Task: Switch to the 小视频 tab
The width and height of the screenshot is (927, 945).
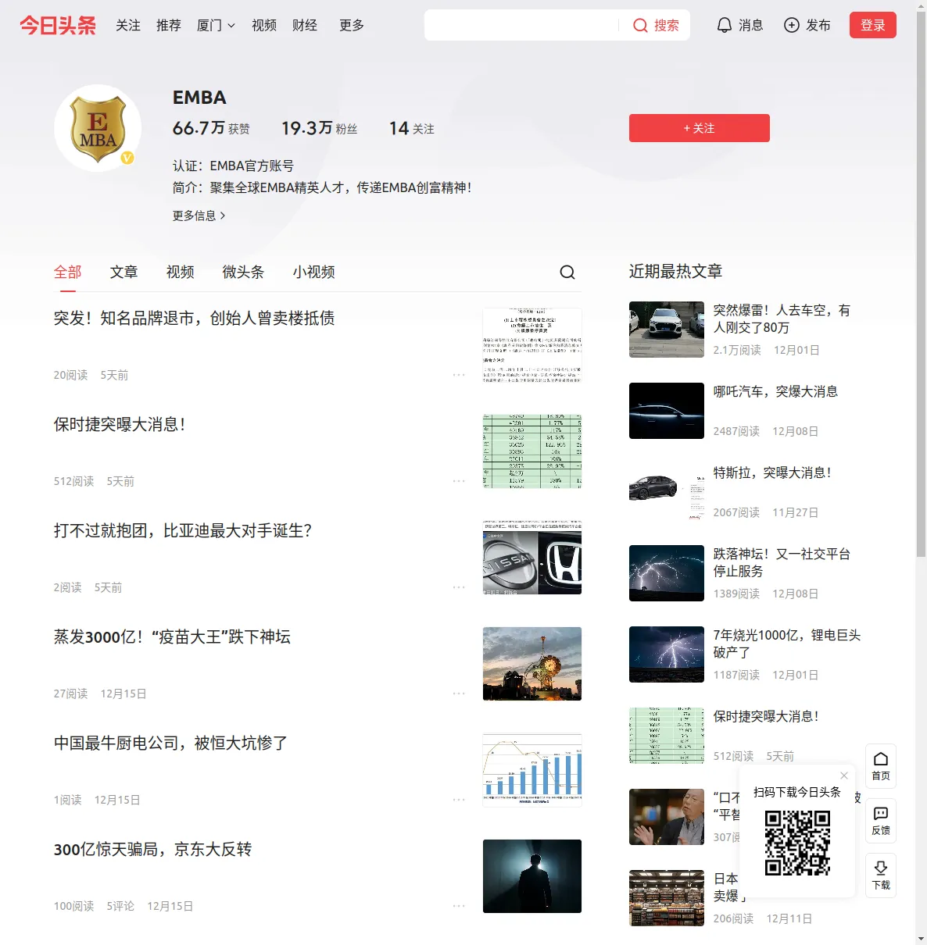Action: 314,272
